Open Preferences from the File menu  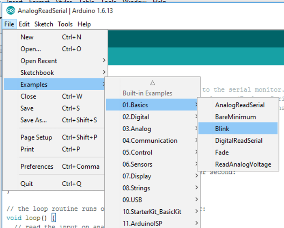tap(54, 166)
